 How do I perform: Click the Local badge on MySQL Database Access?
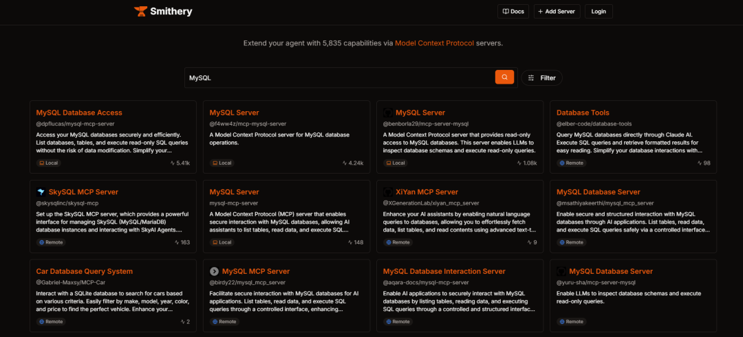point(49,163)
